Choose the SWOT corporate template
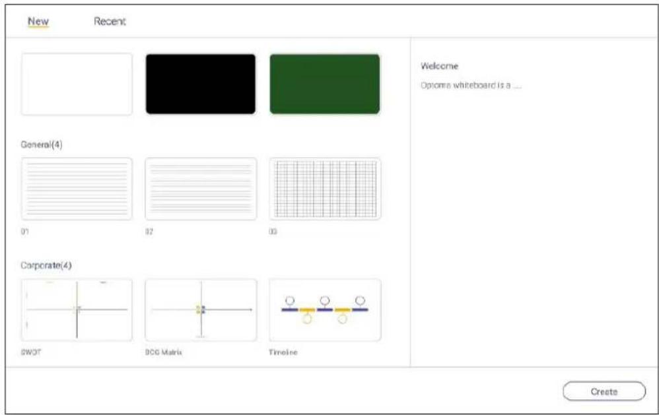Image resolution: width=659 pixels, height=415 pixels. [77, 310]
